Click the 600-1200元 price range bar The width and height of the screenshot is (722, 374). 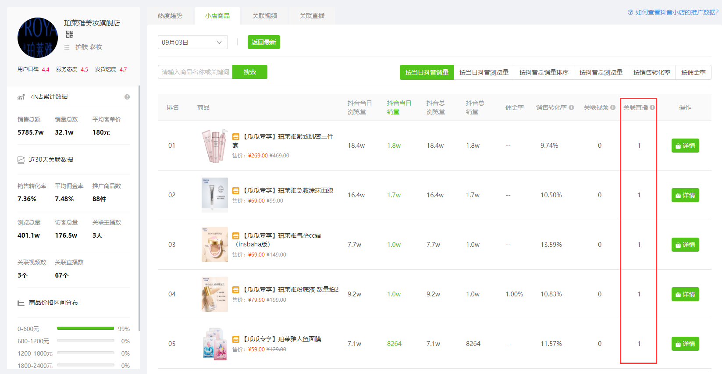tap(85, 341)
